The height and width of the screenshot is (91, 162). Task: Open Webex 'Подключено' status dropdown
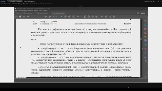coord(148,1)
